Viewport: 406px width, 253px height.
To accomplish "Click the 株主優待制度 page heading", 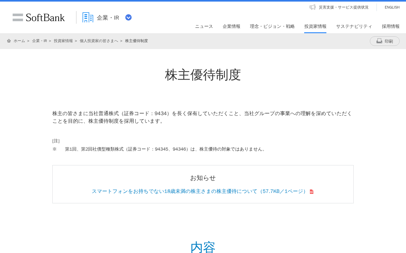I will (x=203, y=75).
